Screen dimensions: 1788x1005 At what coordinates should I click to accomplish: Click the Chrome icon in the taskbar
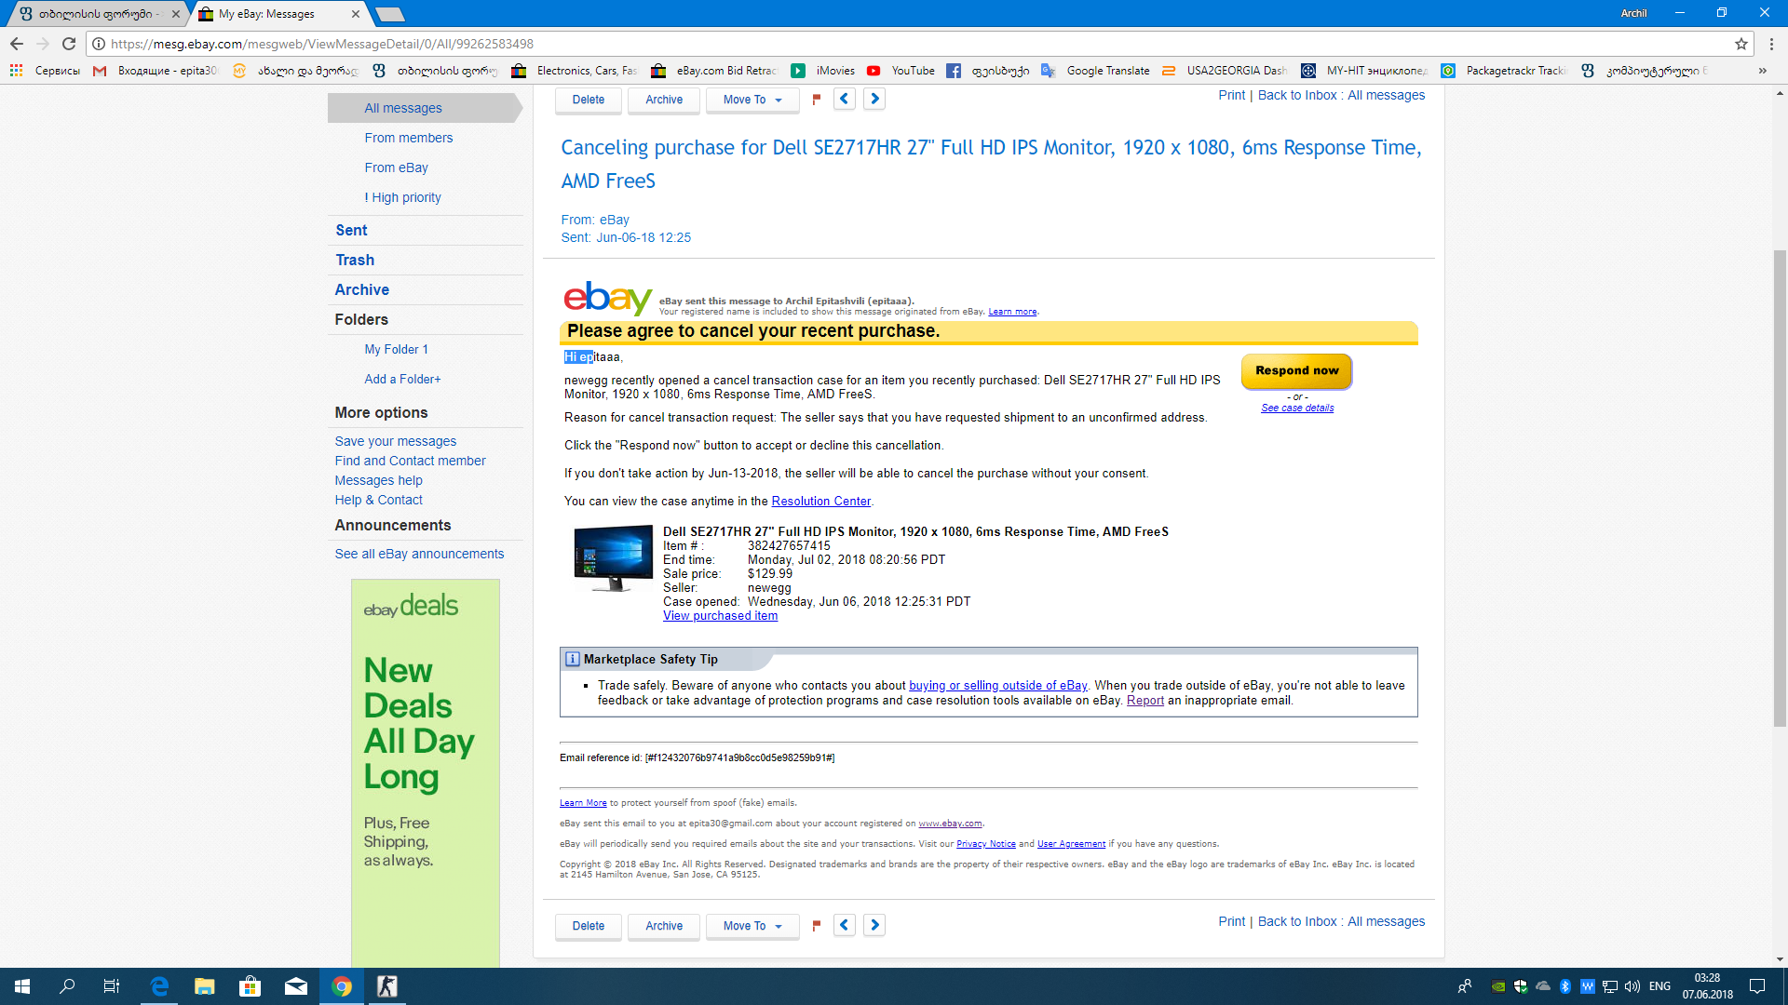click(342, 986)
